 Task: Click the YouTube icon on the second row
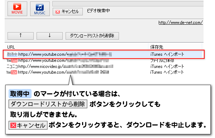click(12, 60)
